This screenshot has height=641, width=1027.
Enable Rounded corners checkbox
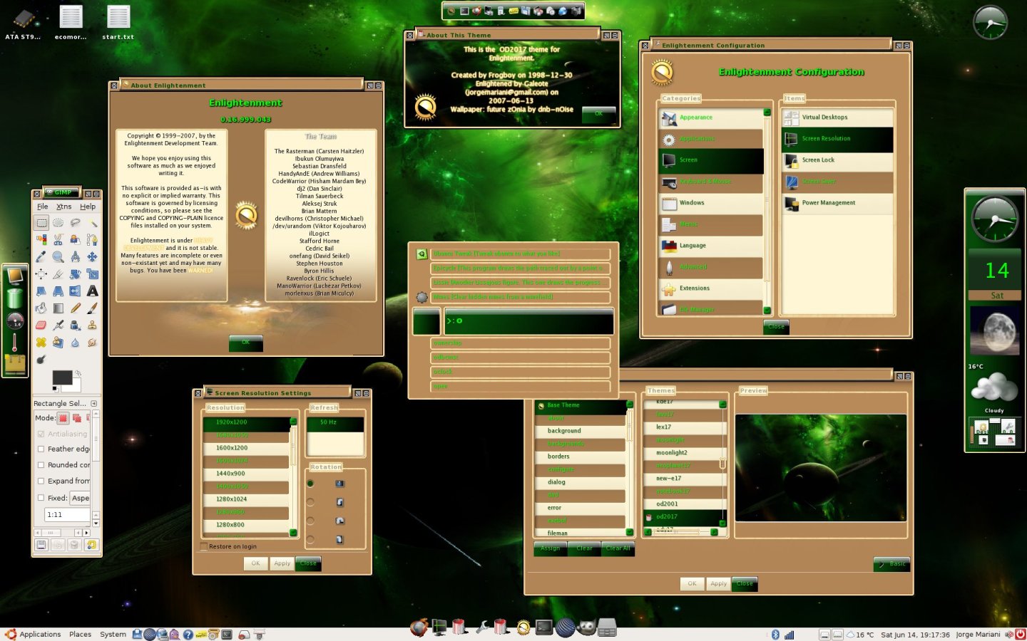[x=41, y=465]
